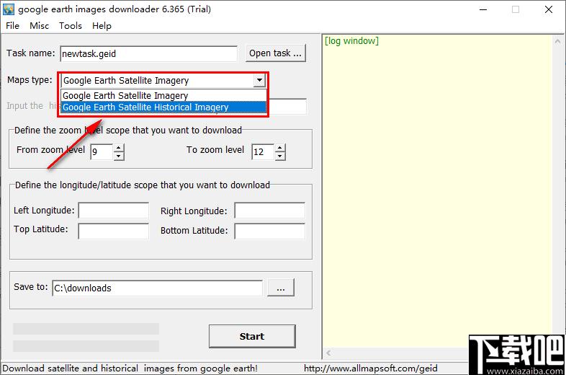Click the allmapsoft.com/geid status bar URL

(x=370, y=369)
